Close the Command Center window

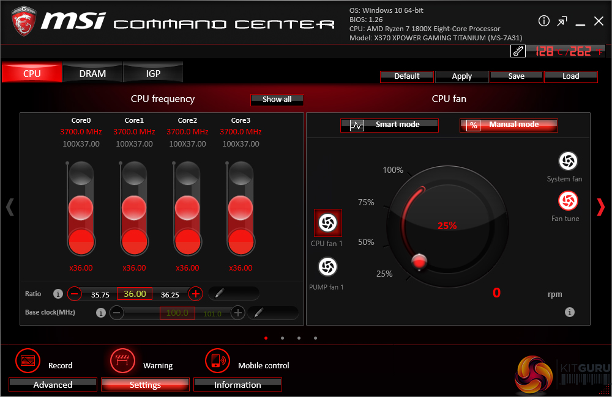(599, 21)
